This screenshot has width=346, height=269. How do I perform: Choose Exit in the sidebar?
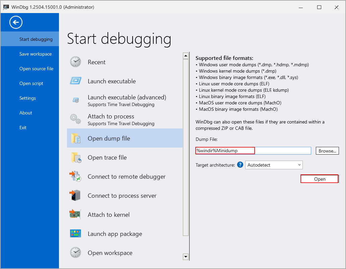pos(23,127)
